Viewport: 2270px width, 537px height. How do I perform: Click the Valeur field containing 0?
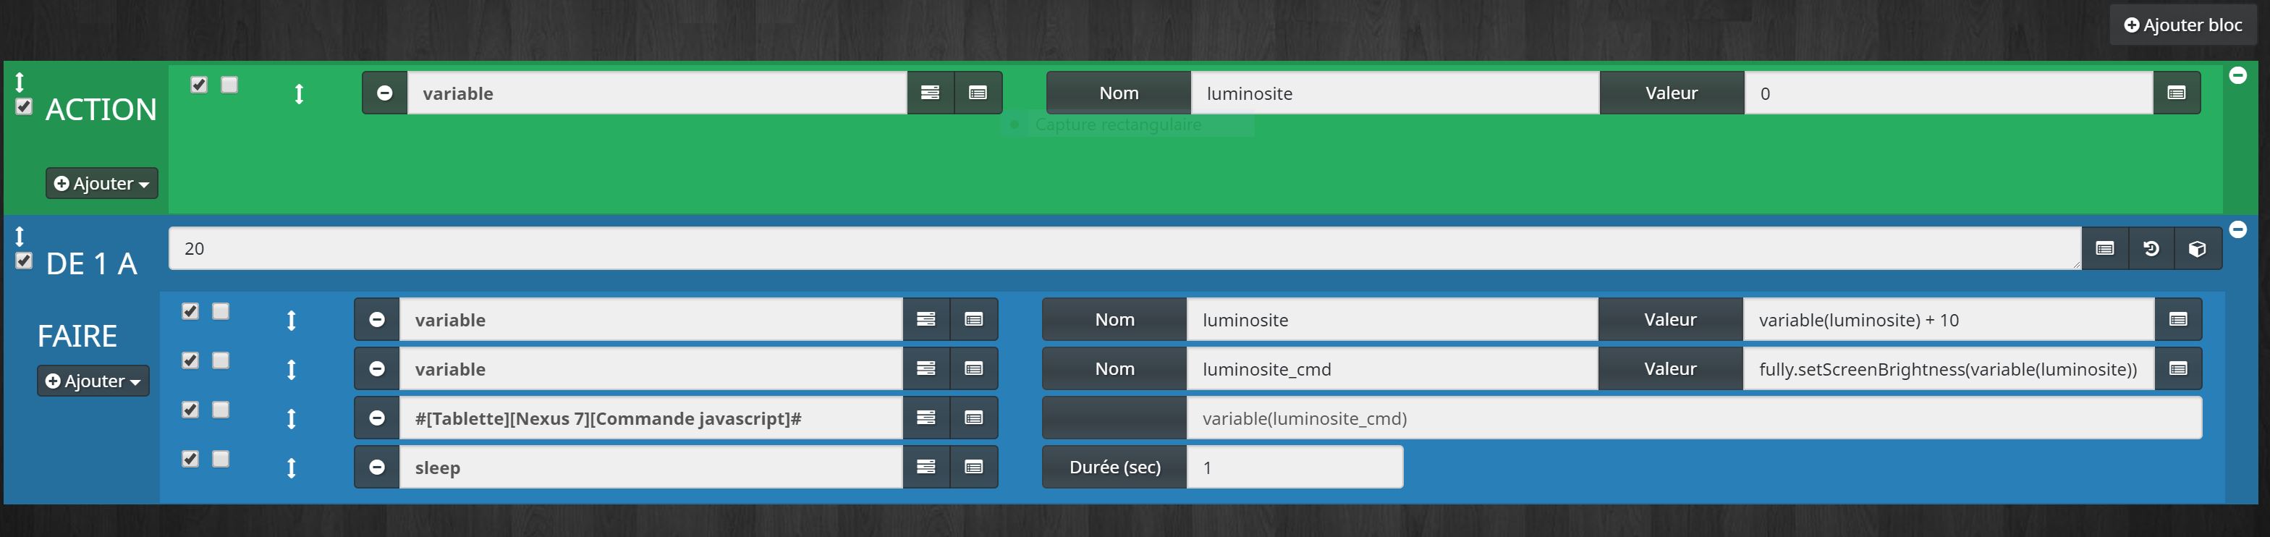click(x=1949, y=93)
